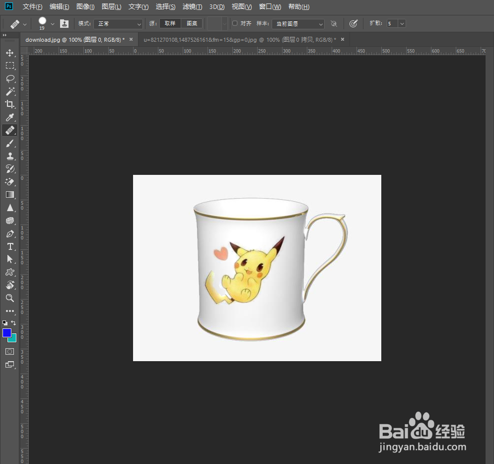Change the screen mode
This screenshot has width=494, height=464.
[x=10, y=365]
